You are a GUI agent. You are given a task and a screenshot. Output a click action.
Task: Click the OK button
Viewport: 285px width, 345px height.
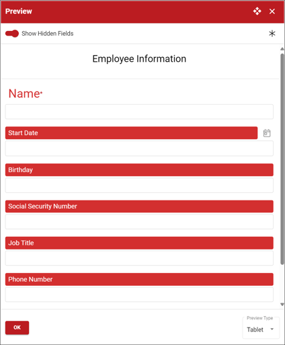pos(17,328)
